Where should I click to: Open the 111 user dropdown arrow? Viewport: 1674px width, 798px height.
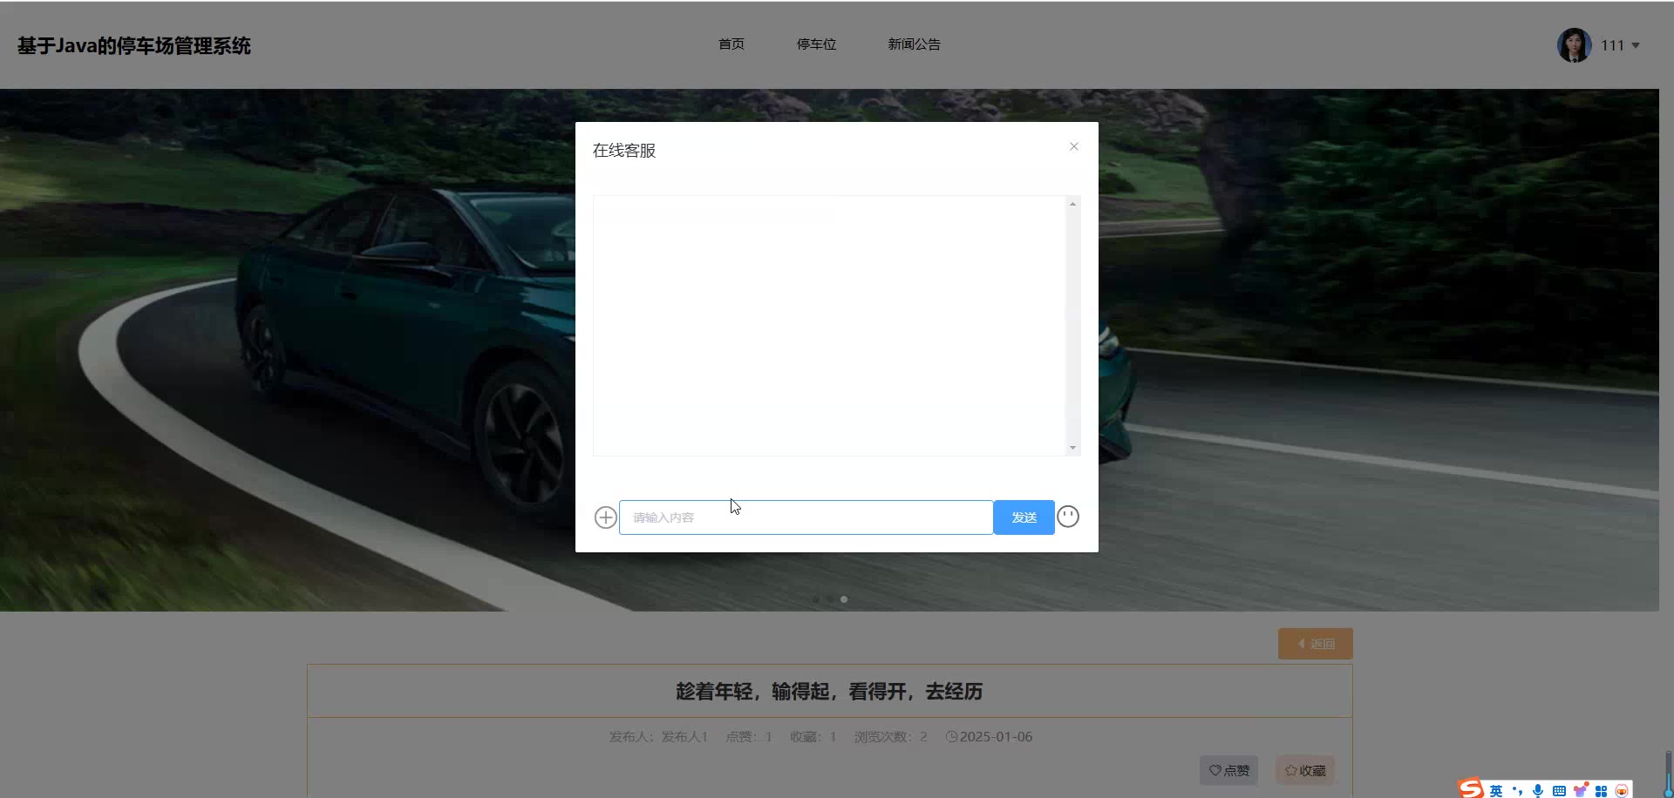tap(1636, 45)
